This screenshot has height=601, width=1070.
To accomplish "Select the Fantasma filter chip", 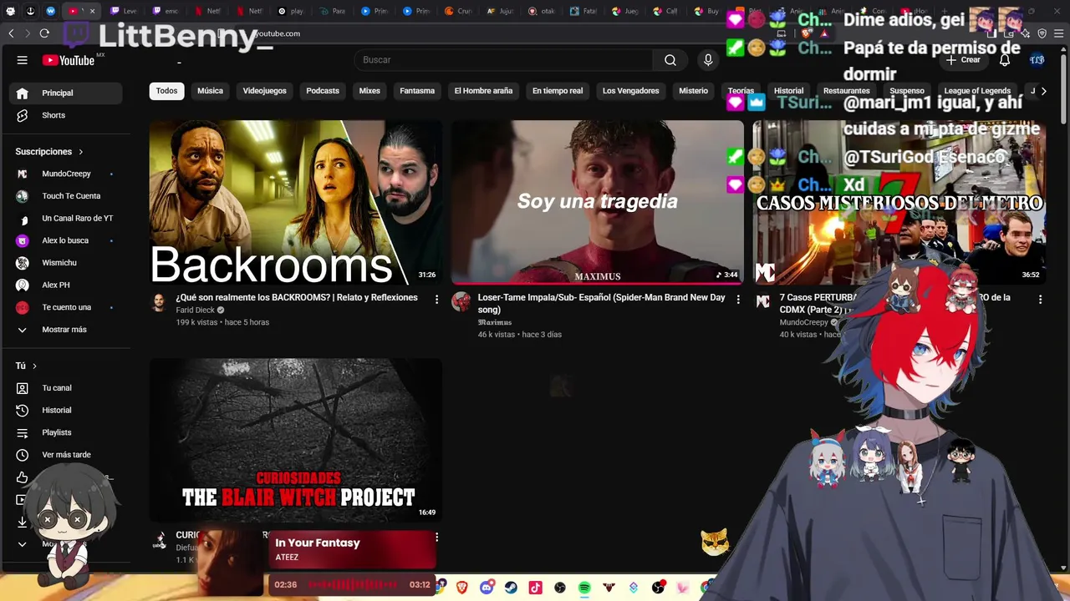I will [417, 91].
